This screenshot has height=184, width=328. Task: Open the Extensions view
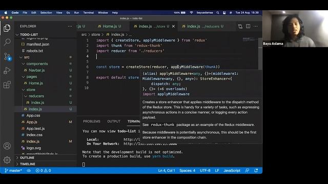(x=7, y=84)
